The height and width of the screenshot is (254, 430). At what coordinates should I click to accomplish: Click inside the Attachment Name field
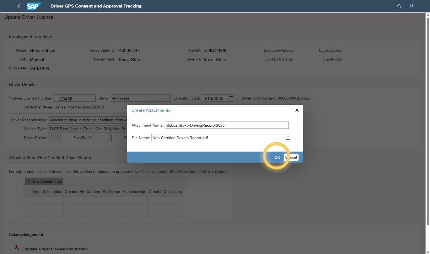226,125
